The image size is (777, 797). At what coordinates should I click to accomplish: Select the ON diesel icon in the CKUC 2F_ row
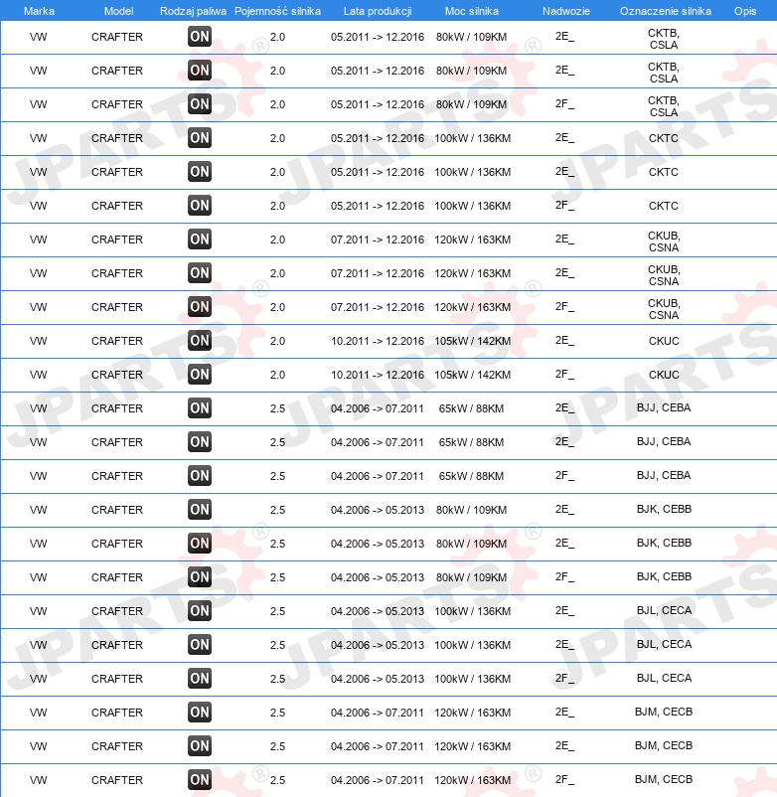coord(199,375)
